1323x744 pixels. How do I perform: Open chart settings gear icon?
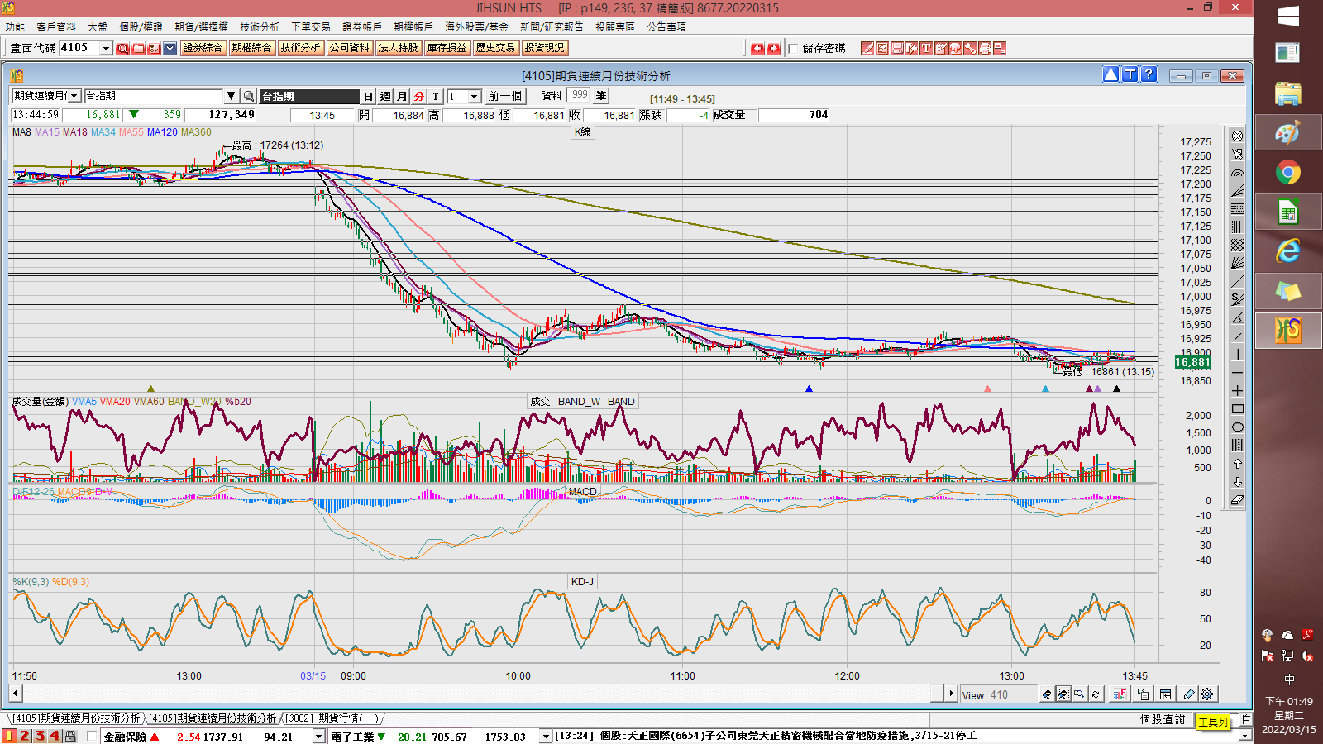click(x=1207, y=694)
